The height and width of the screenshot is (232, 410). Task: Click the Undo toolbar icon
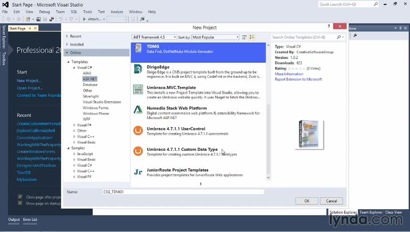coord(60,19)
